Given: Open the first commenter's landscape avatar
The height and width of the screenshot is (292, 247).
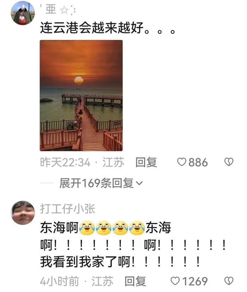Looking at the screenshot, I should 23,13.
